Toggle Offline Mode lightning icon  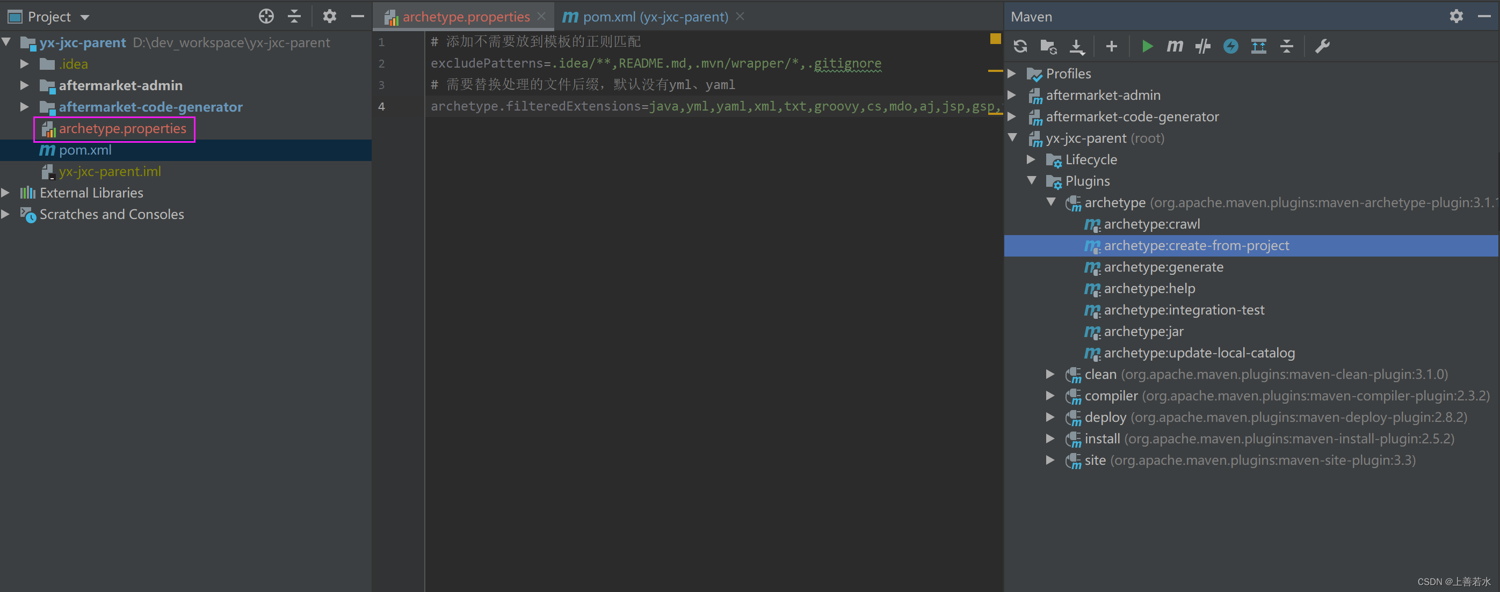[1231, 46]
